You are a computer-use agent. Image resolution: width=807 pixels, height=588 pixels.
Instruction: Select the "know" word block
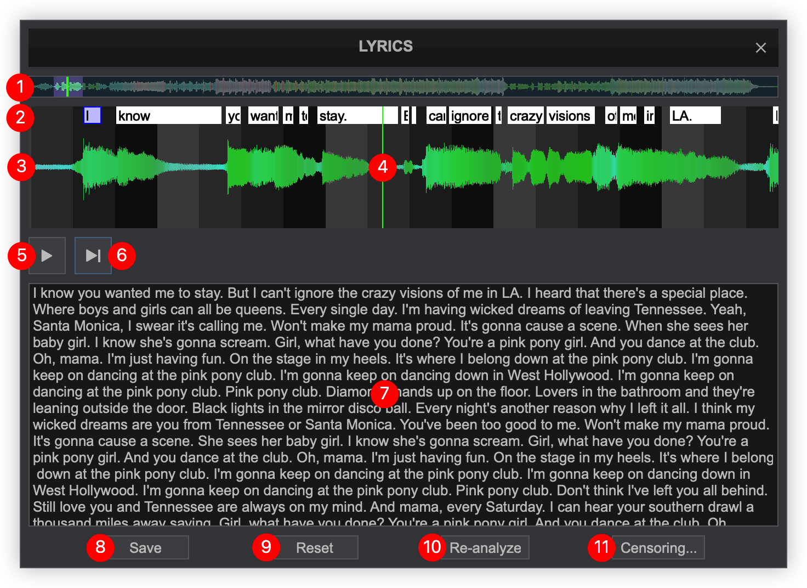pyautogui.click(x=168, y=116)
